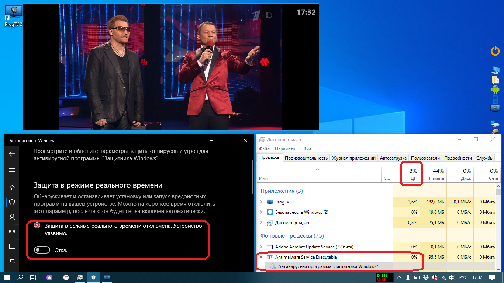Open App & browser control sidebar icon
Viewport: 504px width, 283px height.
[x=12, y=246]
